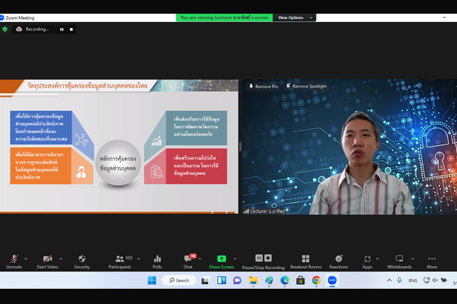This screenshot has width=457, height=304.
Task: Open Security menu
Action: point(82,261)
